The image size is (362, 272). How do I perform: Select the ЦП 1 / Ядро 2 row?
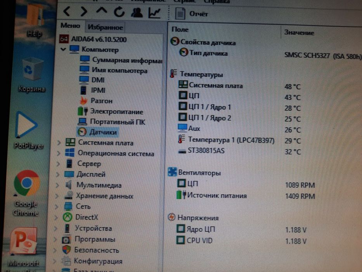205,118
